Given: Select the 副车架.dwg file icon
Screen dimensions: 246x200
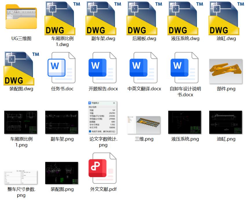Looking at the screenshot, I should click(x=103, y=18).
